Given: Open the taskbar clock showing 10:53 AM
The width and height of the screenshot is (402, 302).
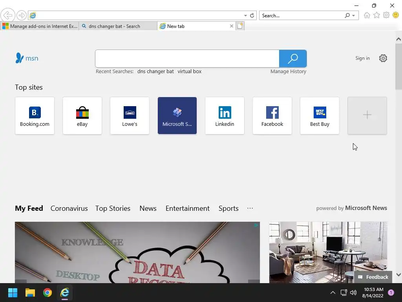Looking at the screenshot, I should click(x=373, y=293).
